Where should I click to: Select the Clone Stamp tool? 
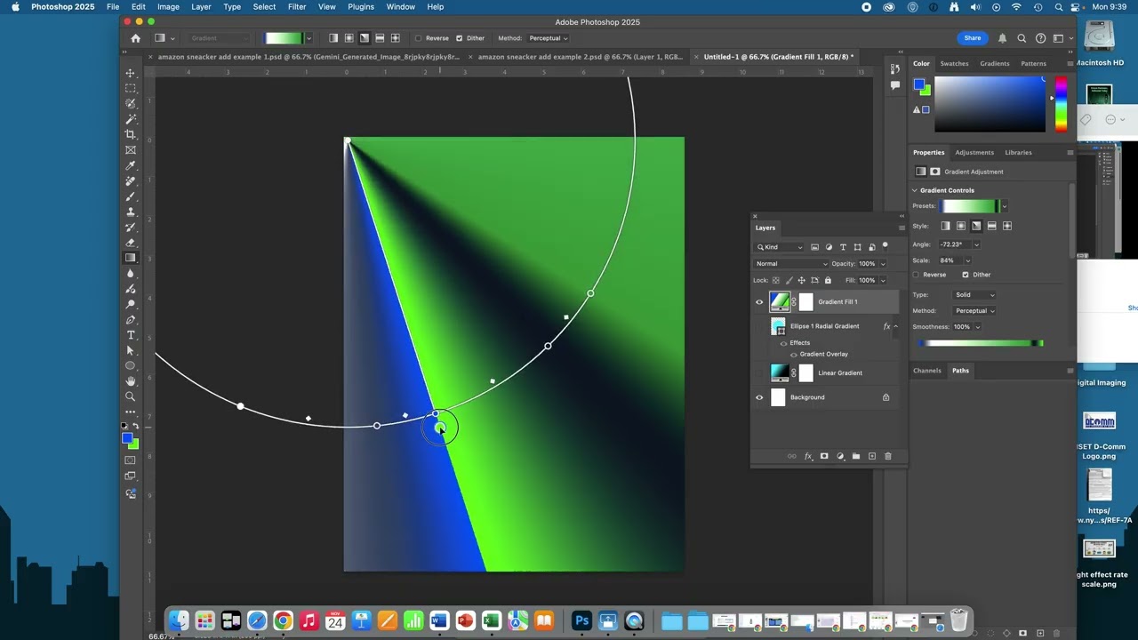(131, 212)
